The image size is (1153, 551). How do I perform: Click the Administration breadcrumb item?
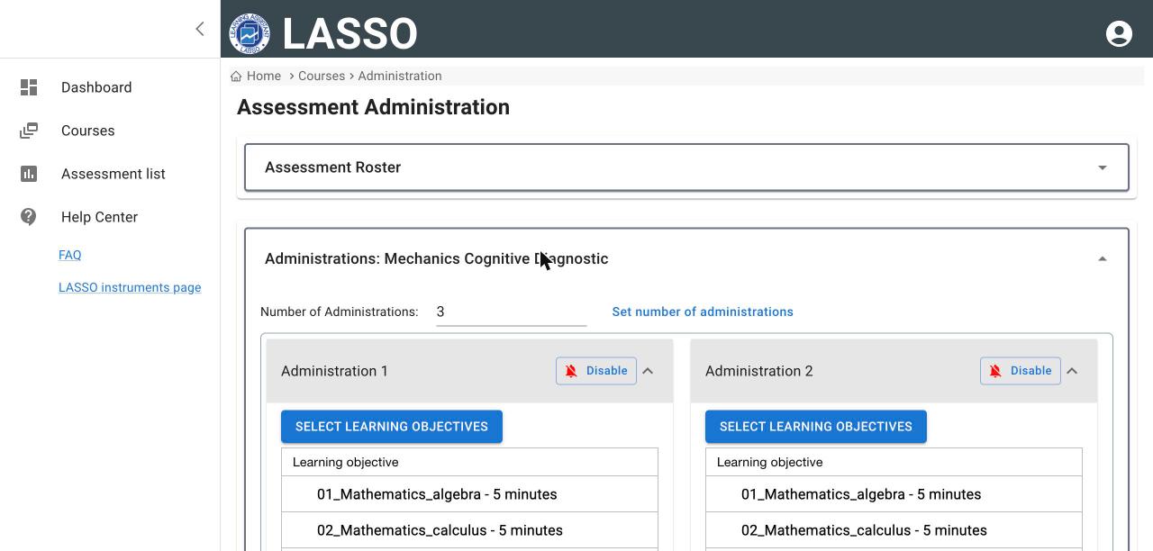point(400,77)
